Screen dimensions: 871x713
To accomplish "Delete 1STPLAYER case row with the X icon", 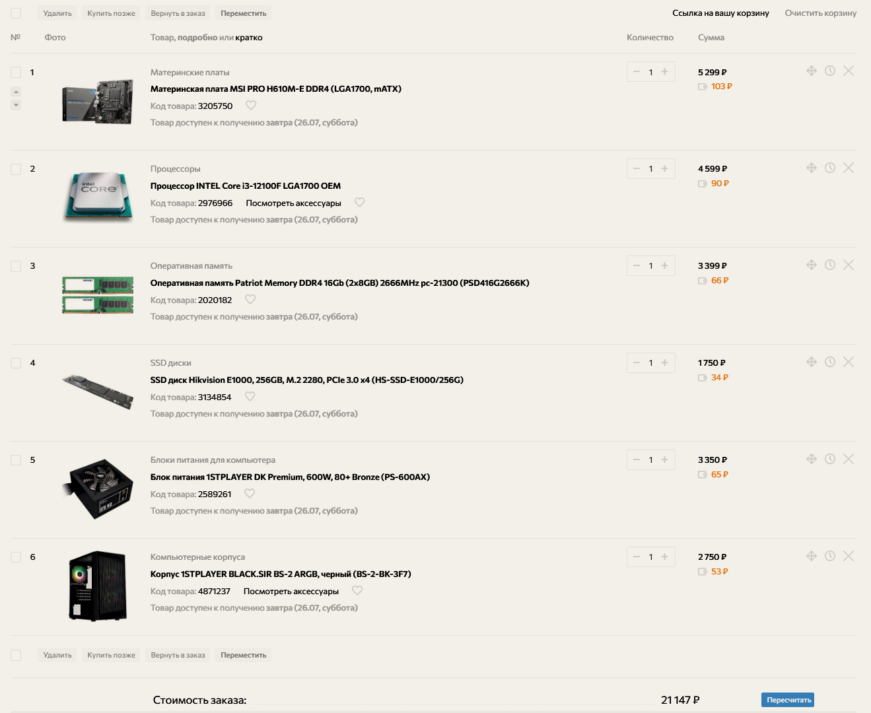I will point(849,556).
